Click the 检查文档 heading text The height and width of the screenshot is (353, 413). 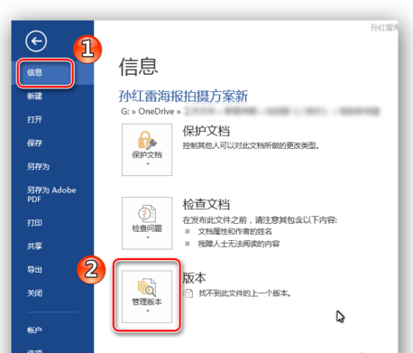206,205
